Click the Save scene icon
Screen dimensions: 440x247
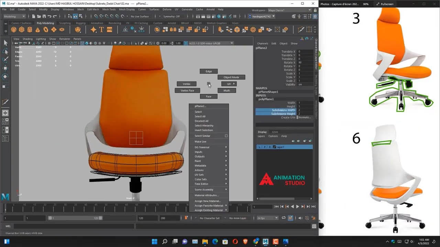(44, 16)
